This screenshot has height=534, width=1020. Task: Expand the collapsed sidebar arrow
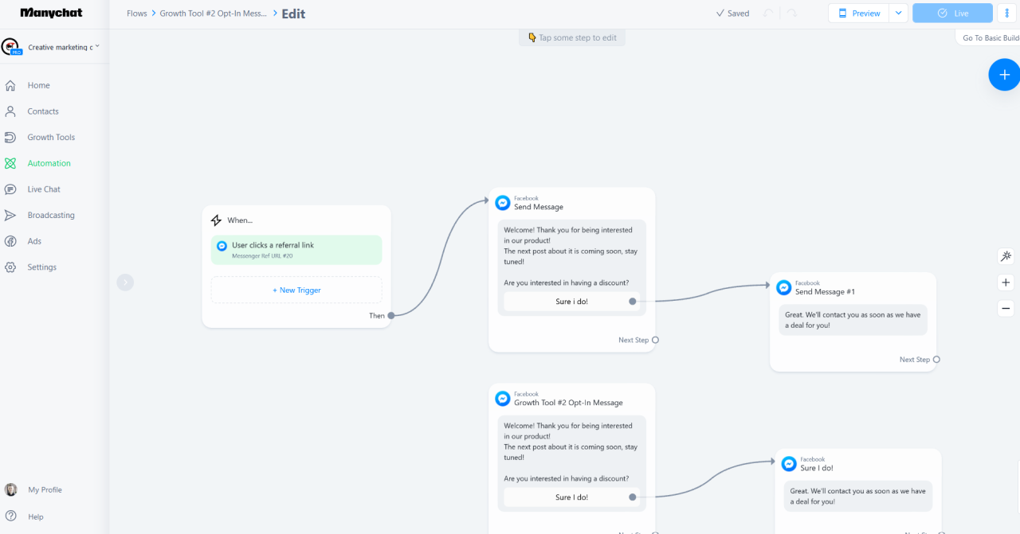click(x=125, y=282)
